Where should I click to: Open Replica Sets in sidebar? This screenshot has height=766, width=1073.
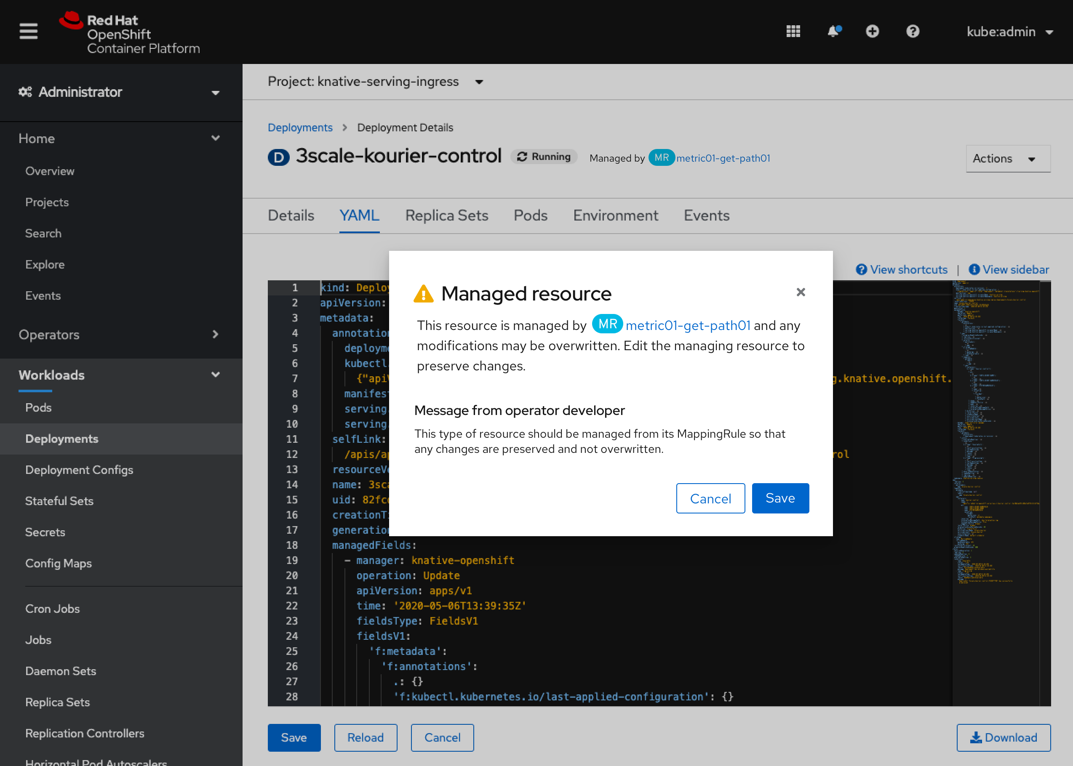pos(57,702)
